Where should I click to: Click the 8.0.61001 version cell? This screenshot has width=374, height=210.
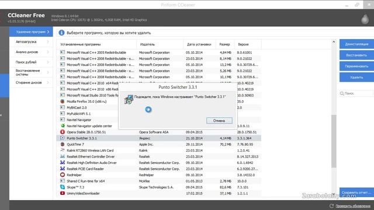244,52
